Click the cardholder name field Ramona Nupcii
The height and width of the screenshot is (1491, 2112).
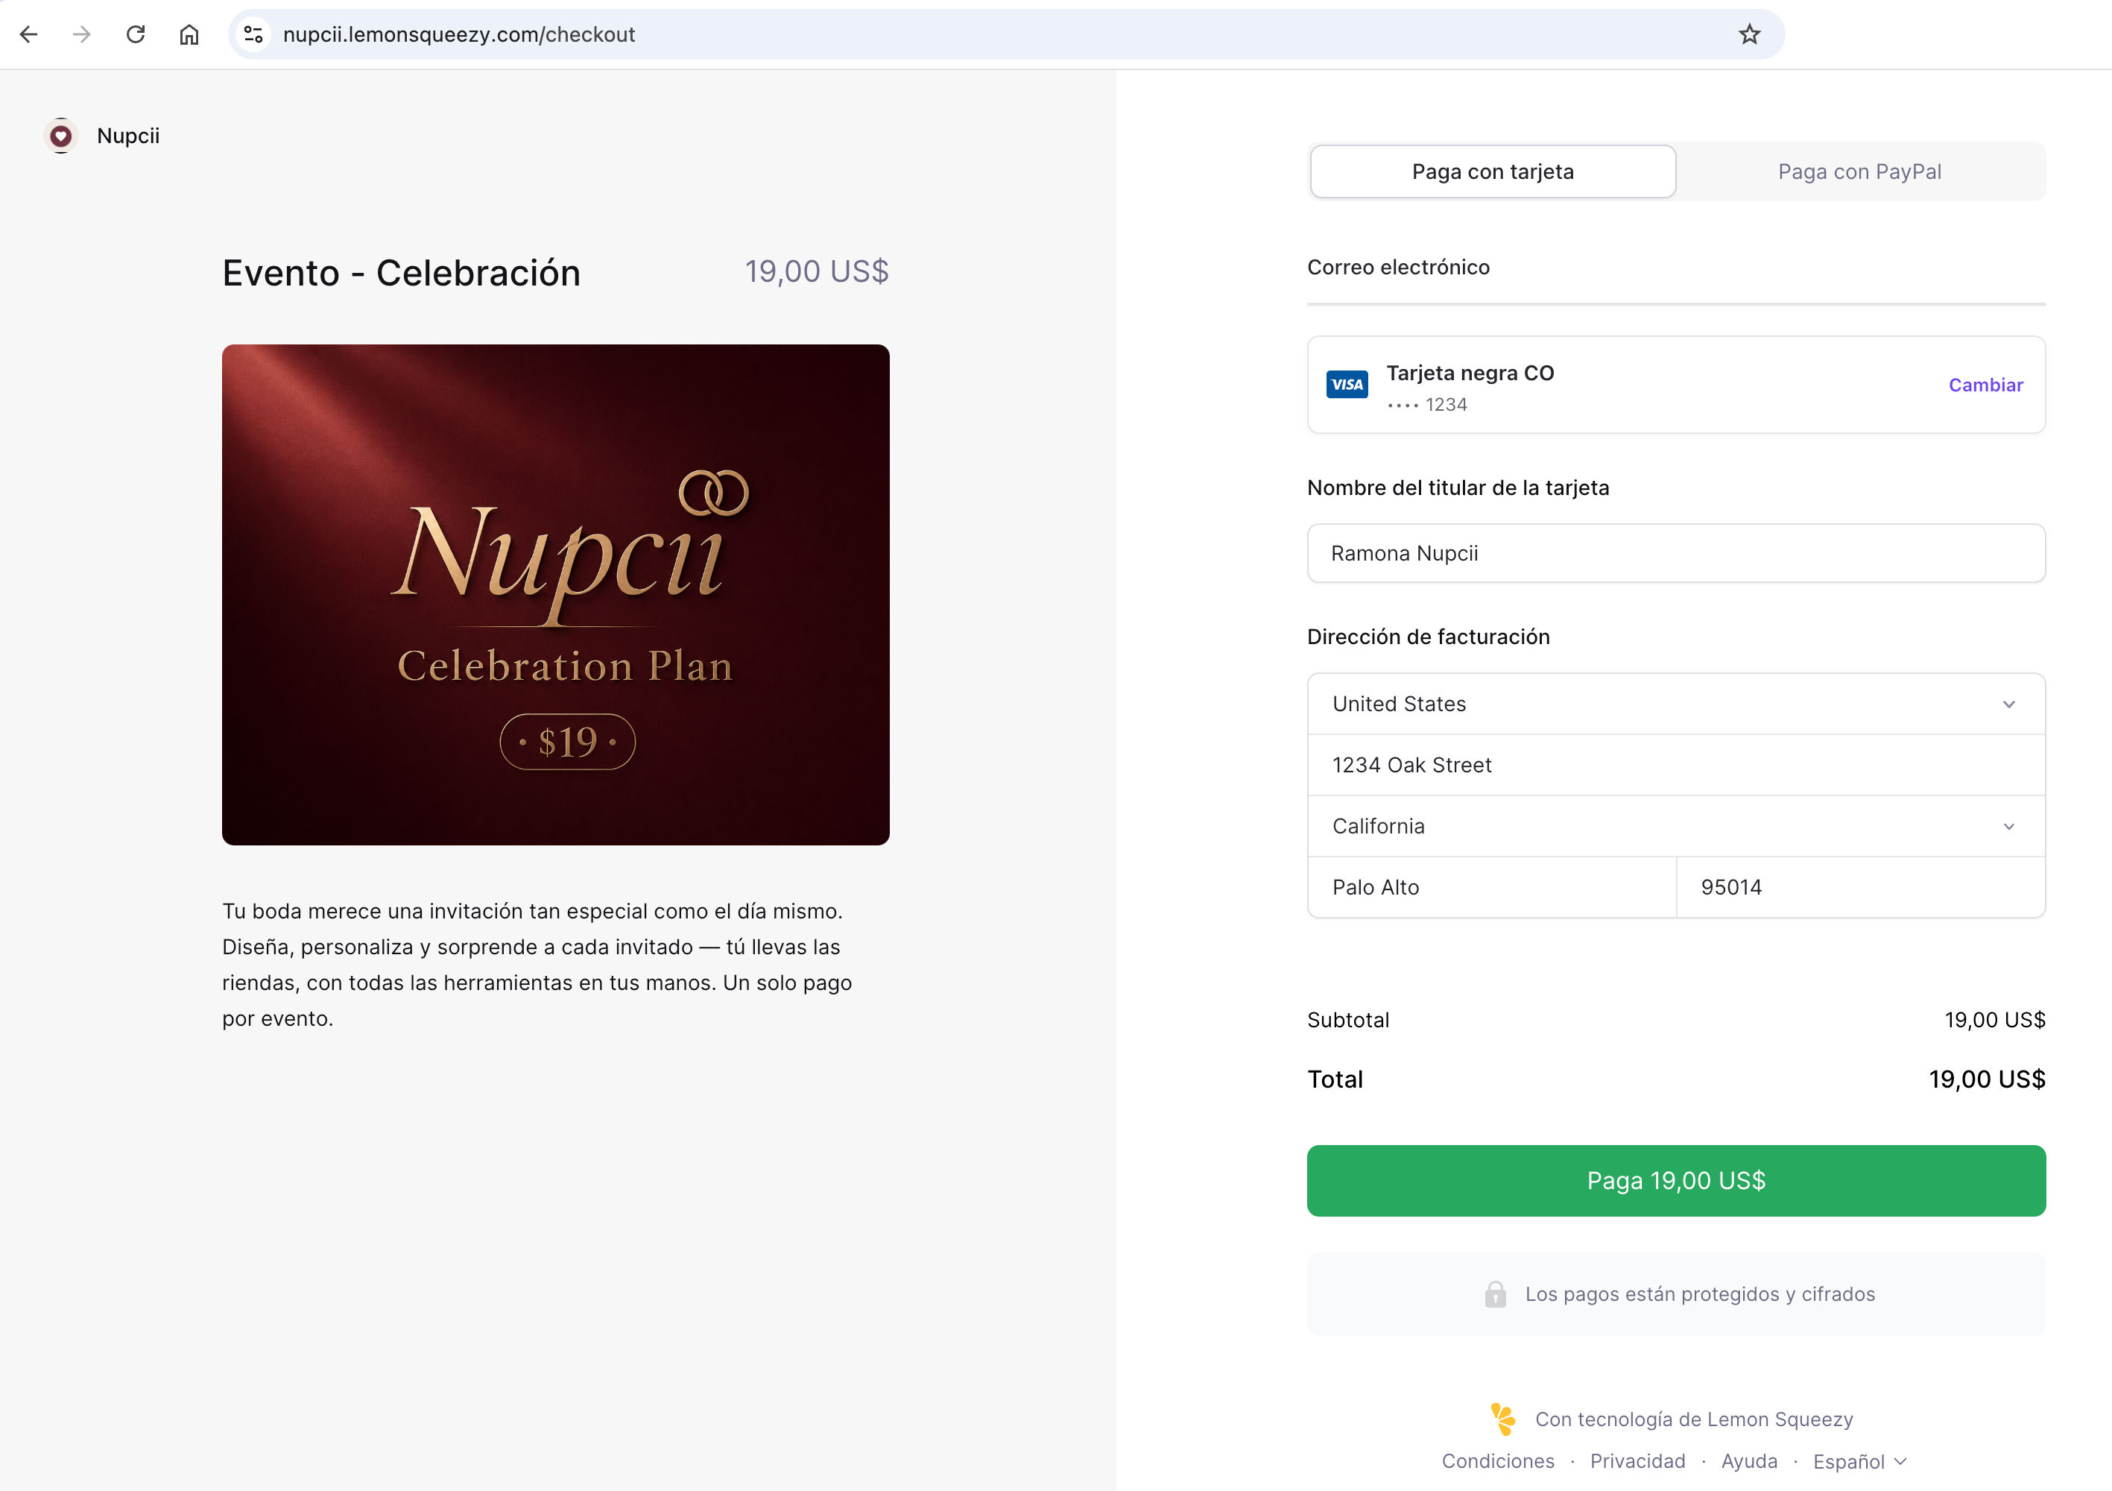pyautogui.click(x=1676, y=553)
